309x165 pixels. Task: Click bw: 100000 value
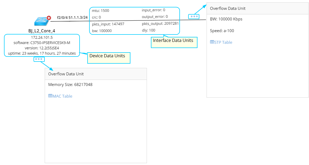click(x=102, y=31)
